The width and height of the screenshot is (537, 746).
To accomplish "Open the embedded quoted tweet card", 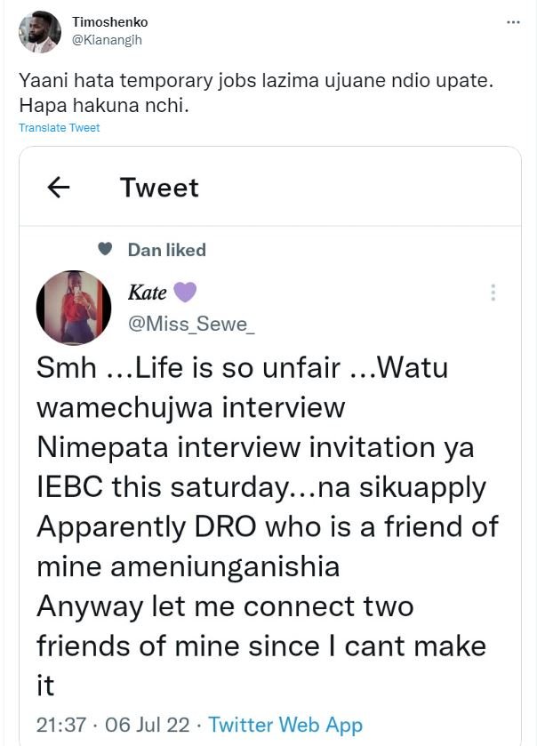I will [x=268, y=445].
